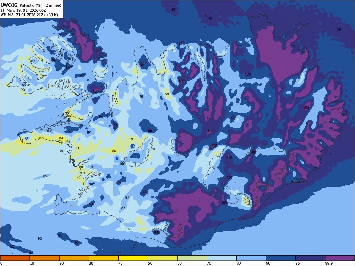Select the map humidity value '55'
The height and width of the screenshot is (266, 355).
(67, 111)
